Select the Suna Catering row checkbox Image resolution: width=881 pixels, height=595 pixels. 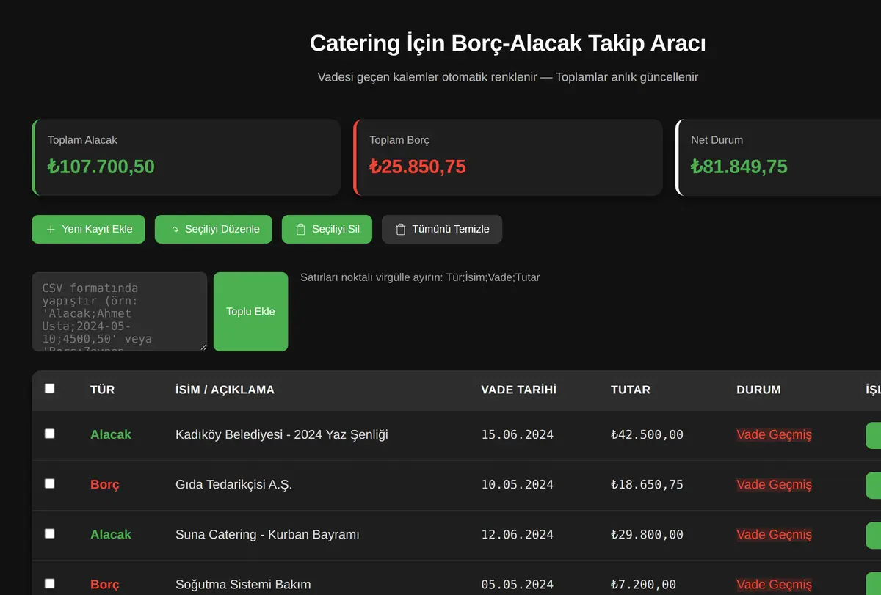click(49, 533)
